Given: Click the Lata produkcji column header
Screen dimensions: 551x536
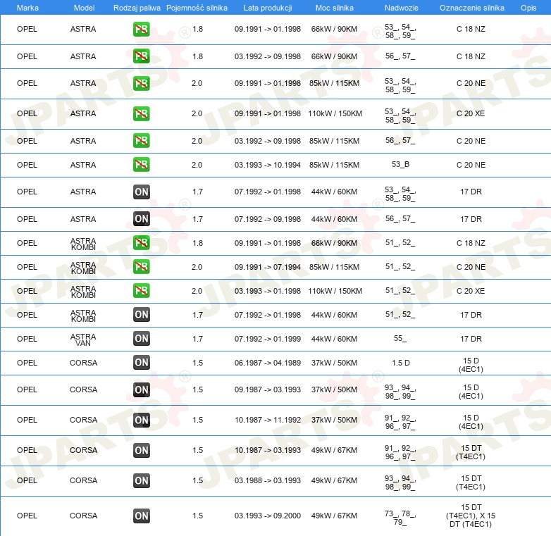Looking at the screenshot, I should [268, 8].
